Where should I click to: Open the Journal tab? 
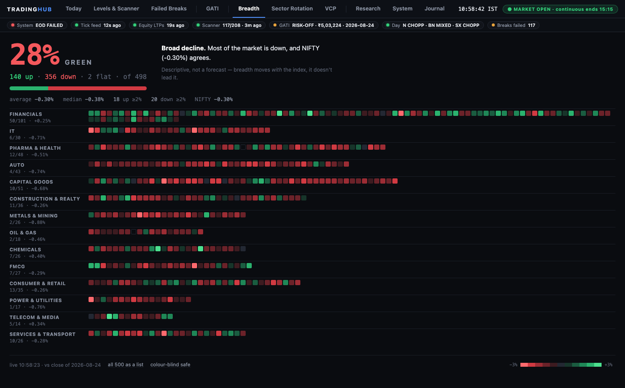pos(434,9)
